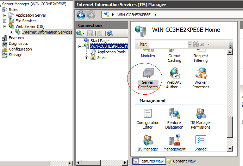The width and height of the screenshot is (243, 166).
Task: Collapse the WIN-CC3HE2KPE6E connection node
Action: tap(80, 47)
